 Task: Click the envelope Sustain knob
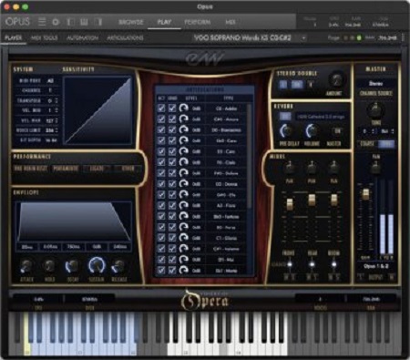[97, 266]
